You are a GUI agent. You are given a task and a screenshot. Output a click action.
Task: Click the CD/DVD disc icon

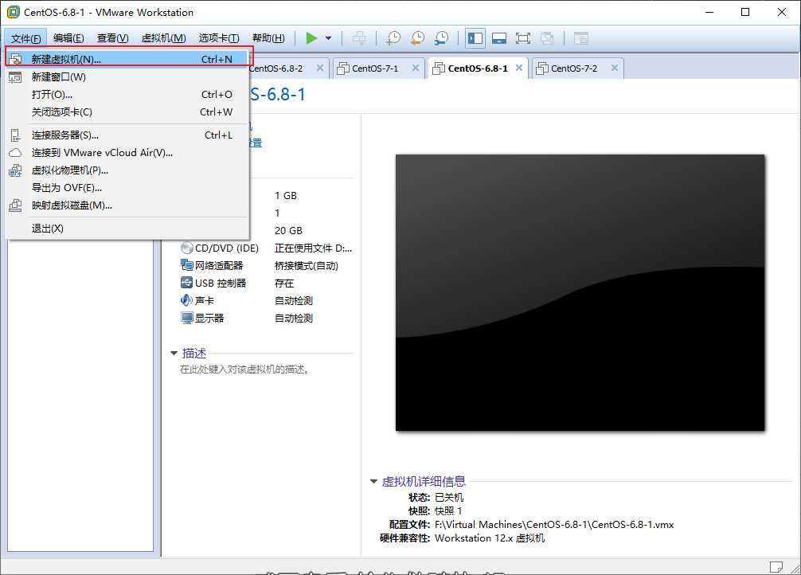186,248
